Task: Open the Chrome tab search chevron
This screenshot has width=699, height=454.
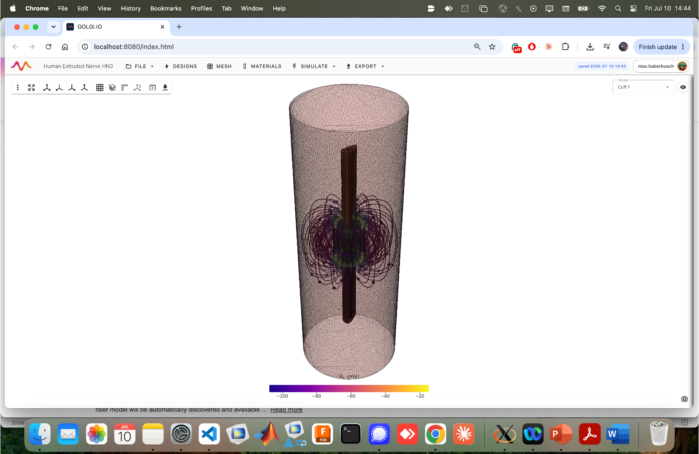Action: coord(53,27)
